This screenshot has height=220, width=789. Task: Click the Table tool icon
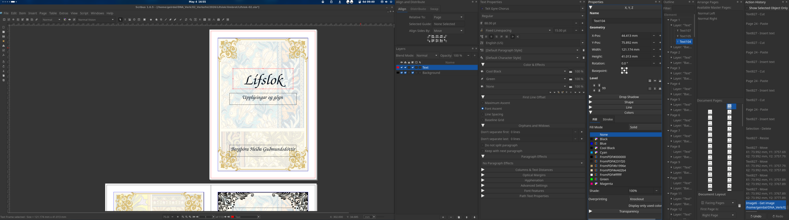point(139,20)
